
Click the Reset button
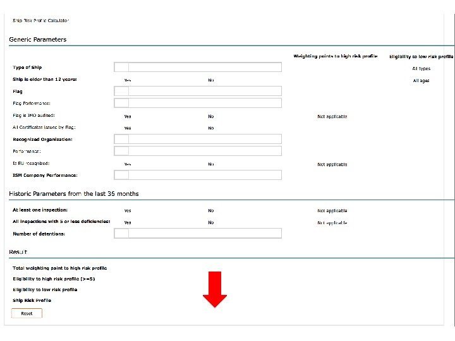click(27, 313)
